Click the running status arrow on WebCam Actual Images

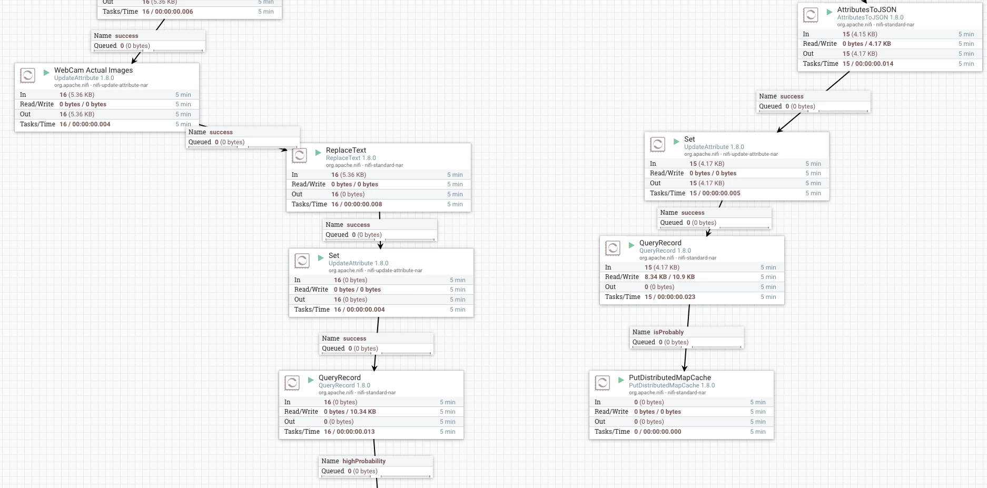(46, 72)
